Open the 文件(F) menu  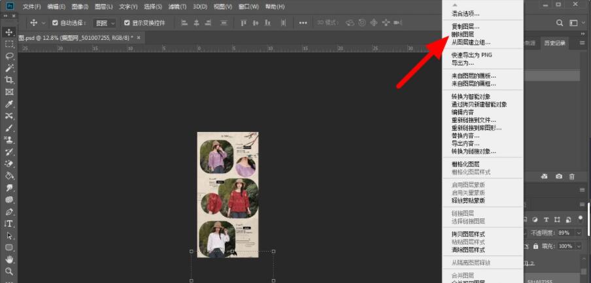pyautogui.click(x=31, y=7)
